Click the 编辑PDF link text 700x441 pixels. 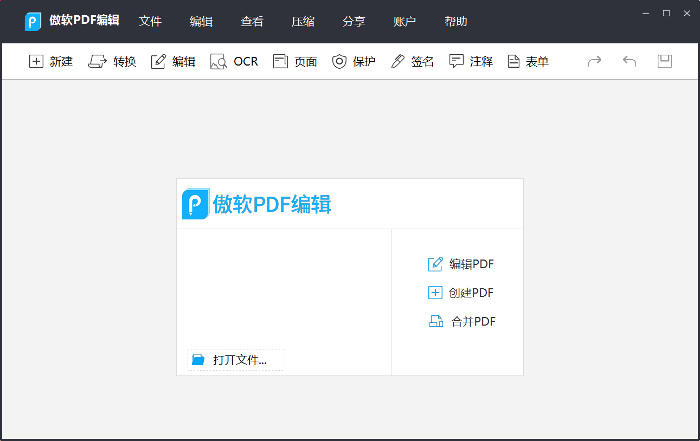[472, 264]
